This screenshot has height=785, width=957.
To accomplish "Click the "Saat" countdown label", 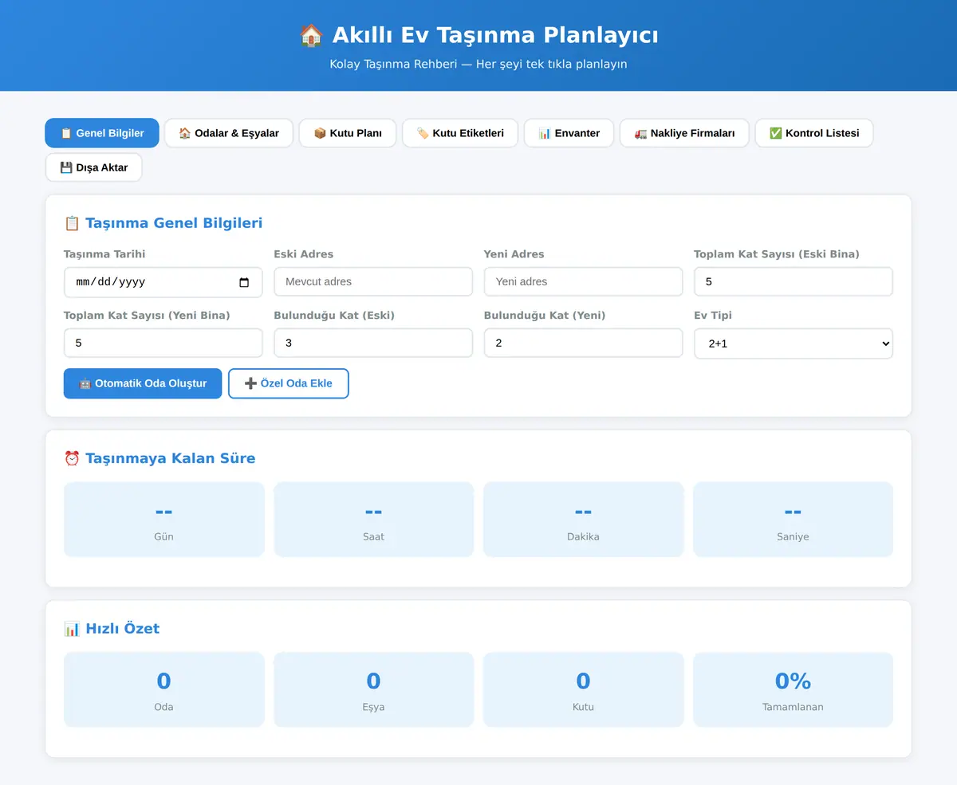I will (373, 536).
